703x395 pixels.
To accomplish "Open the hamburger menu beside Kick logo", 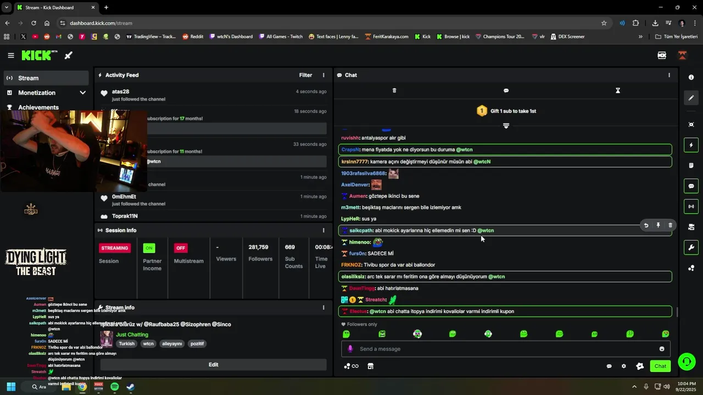I will [x=11, y=55].
